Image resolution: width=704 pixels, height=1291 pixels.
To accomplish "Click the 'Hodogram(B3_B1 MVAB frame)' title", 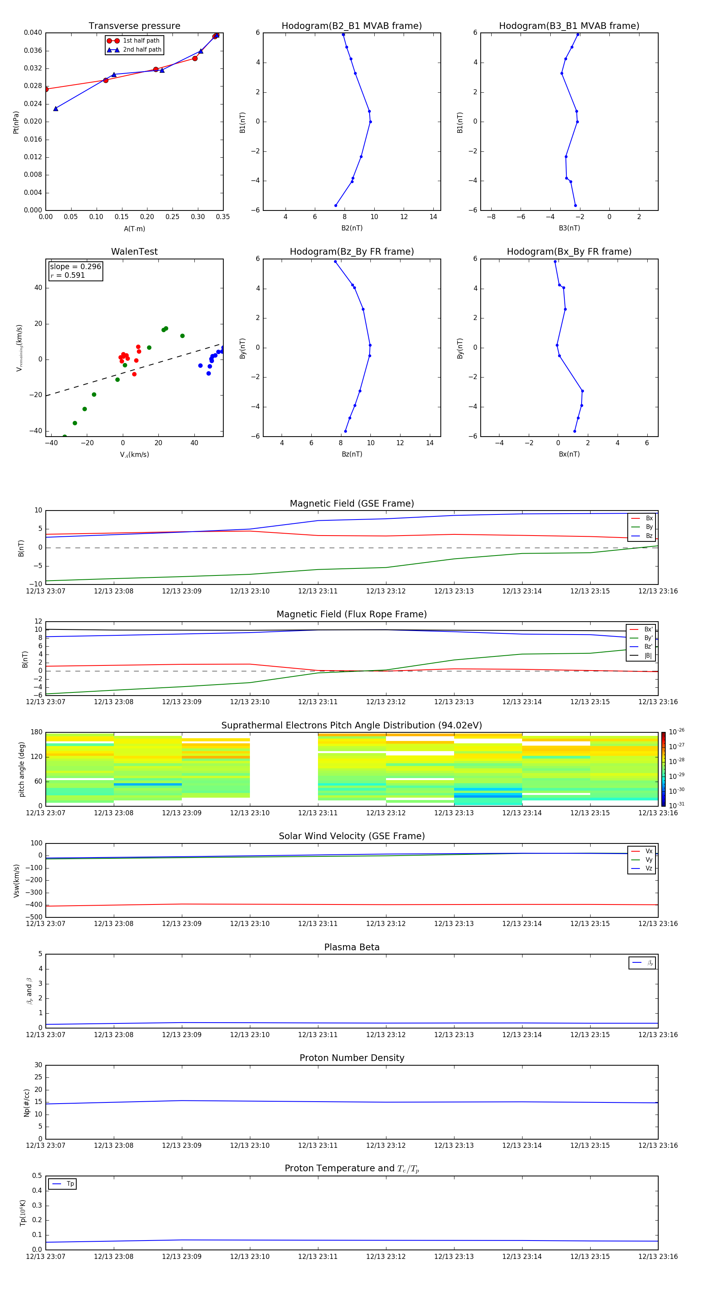I will pyautogui.click(x=569, y=26).
